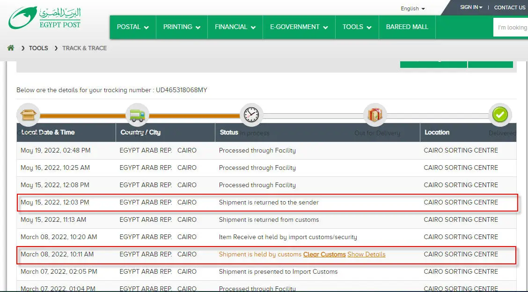Click 'Item Receive at held by import customs/security'

[288, 237]
